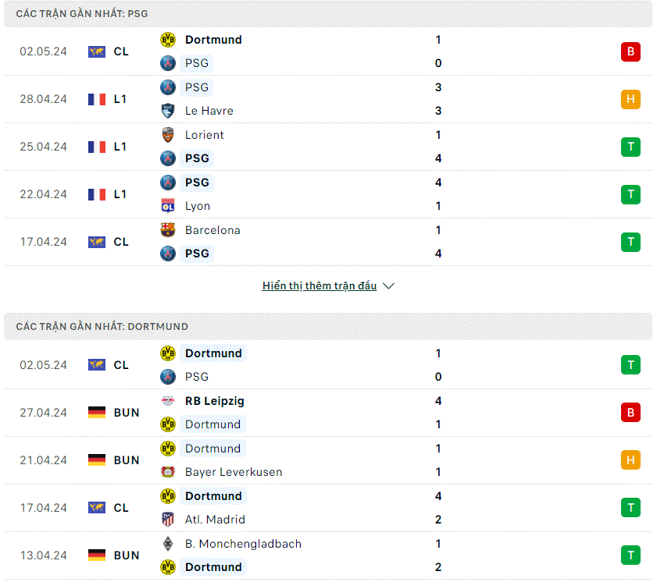Click the Lorient club logo
The image size is (664, 582).
coord(168,135)
